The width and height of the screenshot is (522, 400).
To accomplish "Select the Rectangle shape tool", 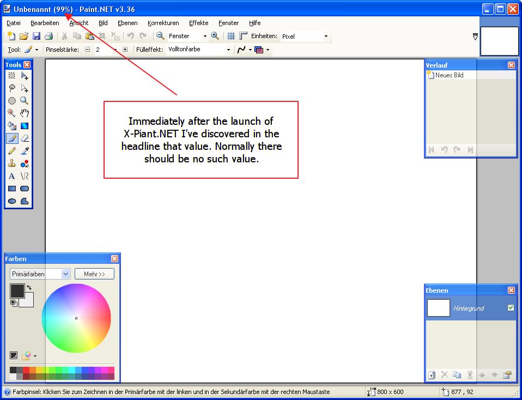I will (12, 189).
